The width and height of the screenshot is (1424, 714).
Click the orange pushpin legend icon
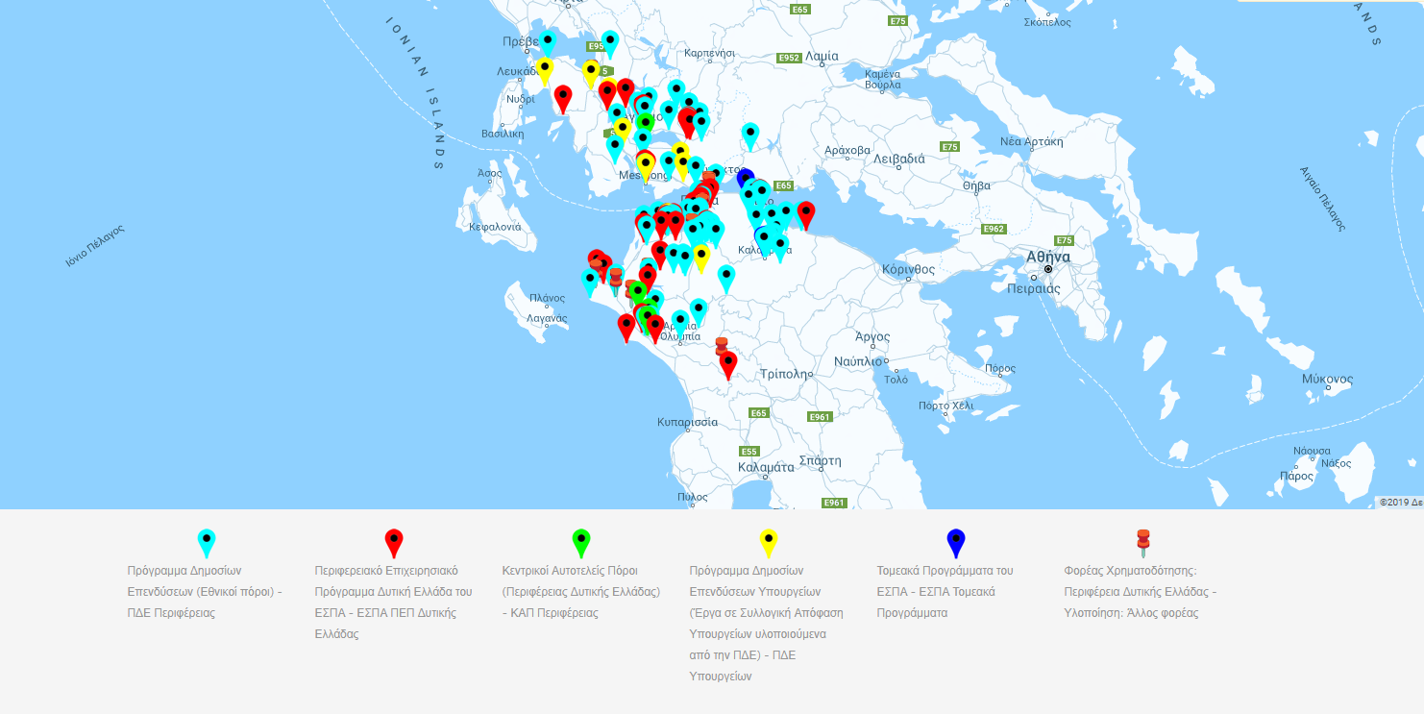coord(1142,542)
